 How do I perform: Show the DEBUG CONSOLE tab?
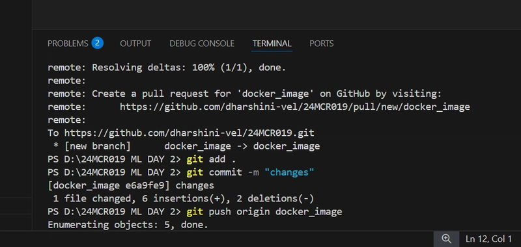[202, 44]
